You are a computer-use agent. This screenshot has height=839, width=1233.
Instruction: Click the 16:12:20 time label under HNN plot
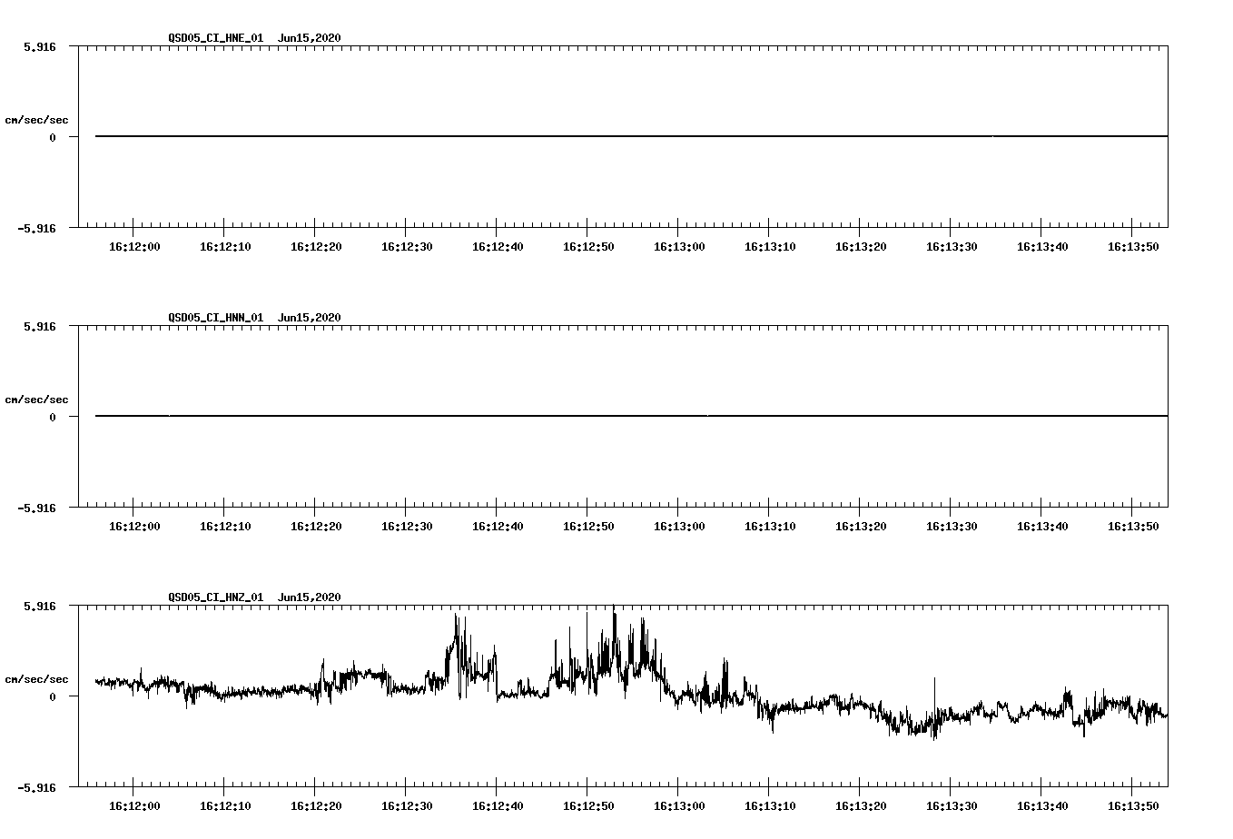[316, 527]
